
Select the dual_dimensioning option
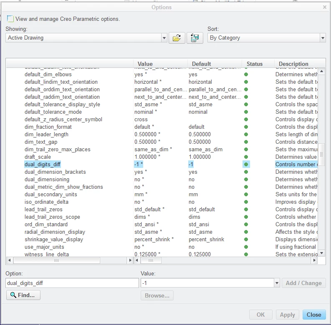(47, 179)
